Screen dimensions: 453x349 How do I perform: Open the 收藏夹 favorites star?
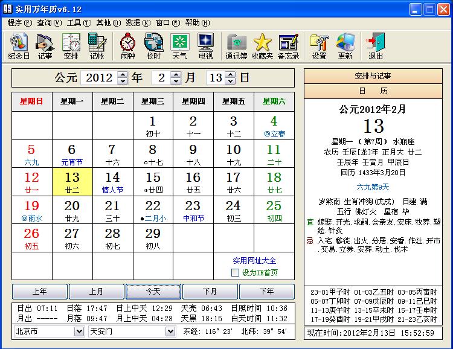point(262,46)
